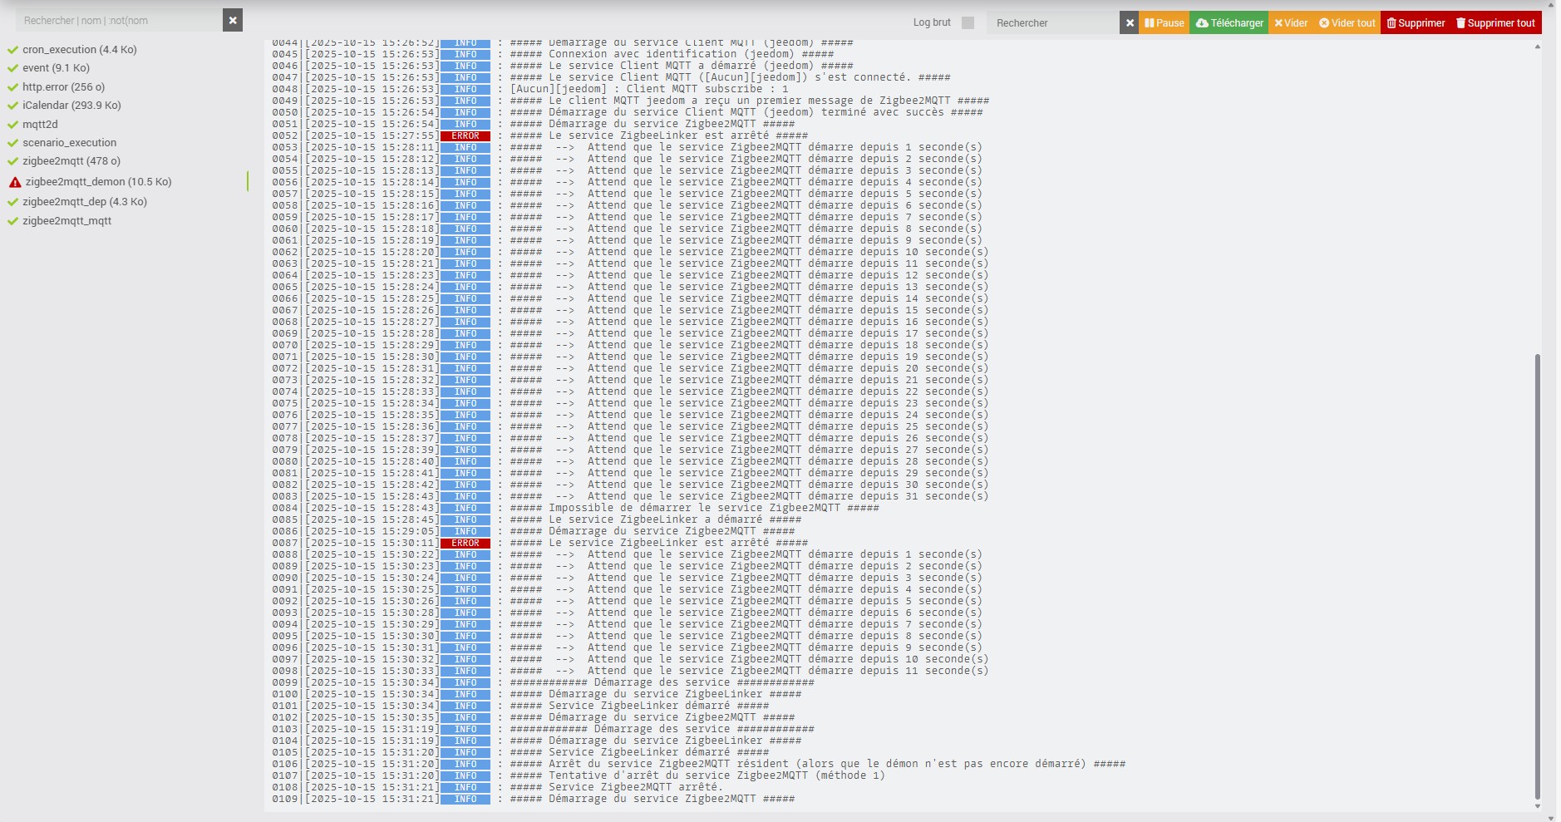Image resolution: width=1561 pixels, height=822 pixels.
Task: Open the zigbee2mqtt_dep log
Action: point(85,202)
